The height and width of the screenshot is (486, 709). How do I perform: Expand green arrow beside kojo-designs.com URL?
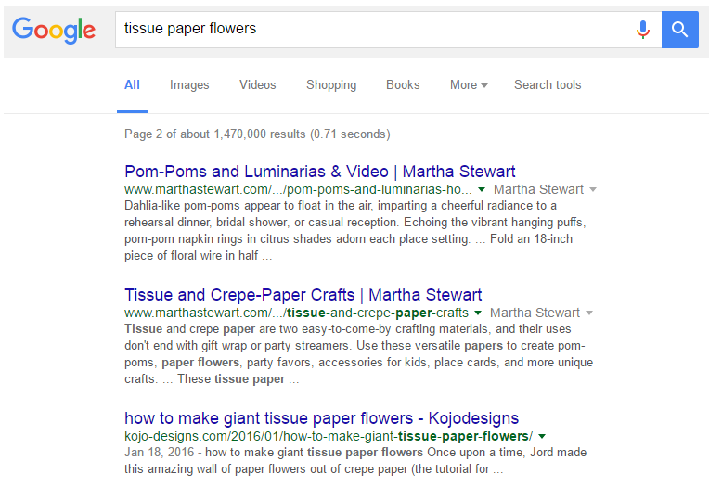541,437
